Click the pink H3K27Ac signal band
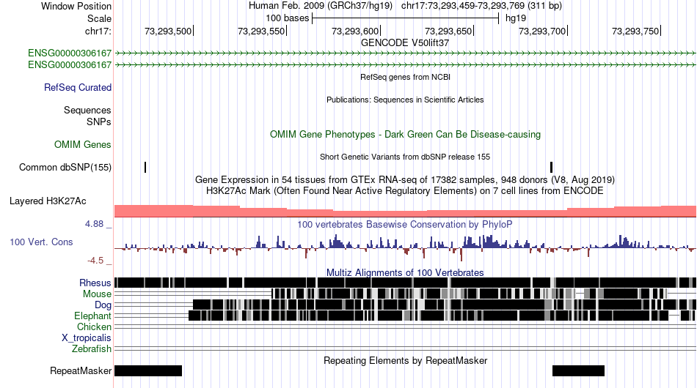The width and height of the screenshot is (697, 388). (x=406, y=211)
